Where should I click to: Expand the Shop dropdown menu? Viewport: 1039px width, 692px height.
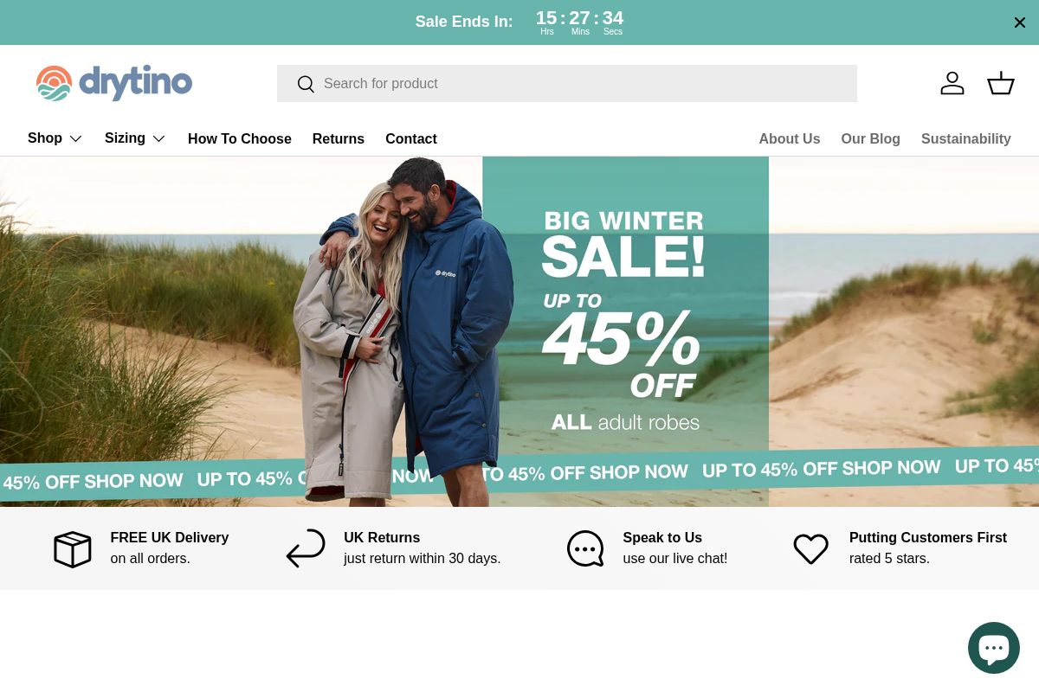(55, 138)
